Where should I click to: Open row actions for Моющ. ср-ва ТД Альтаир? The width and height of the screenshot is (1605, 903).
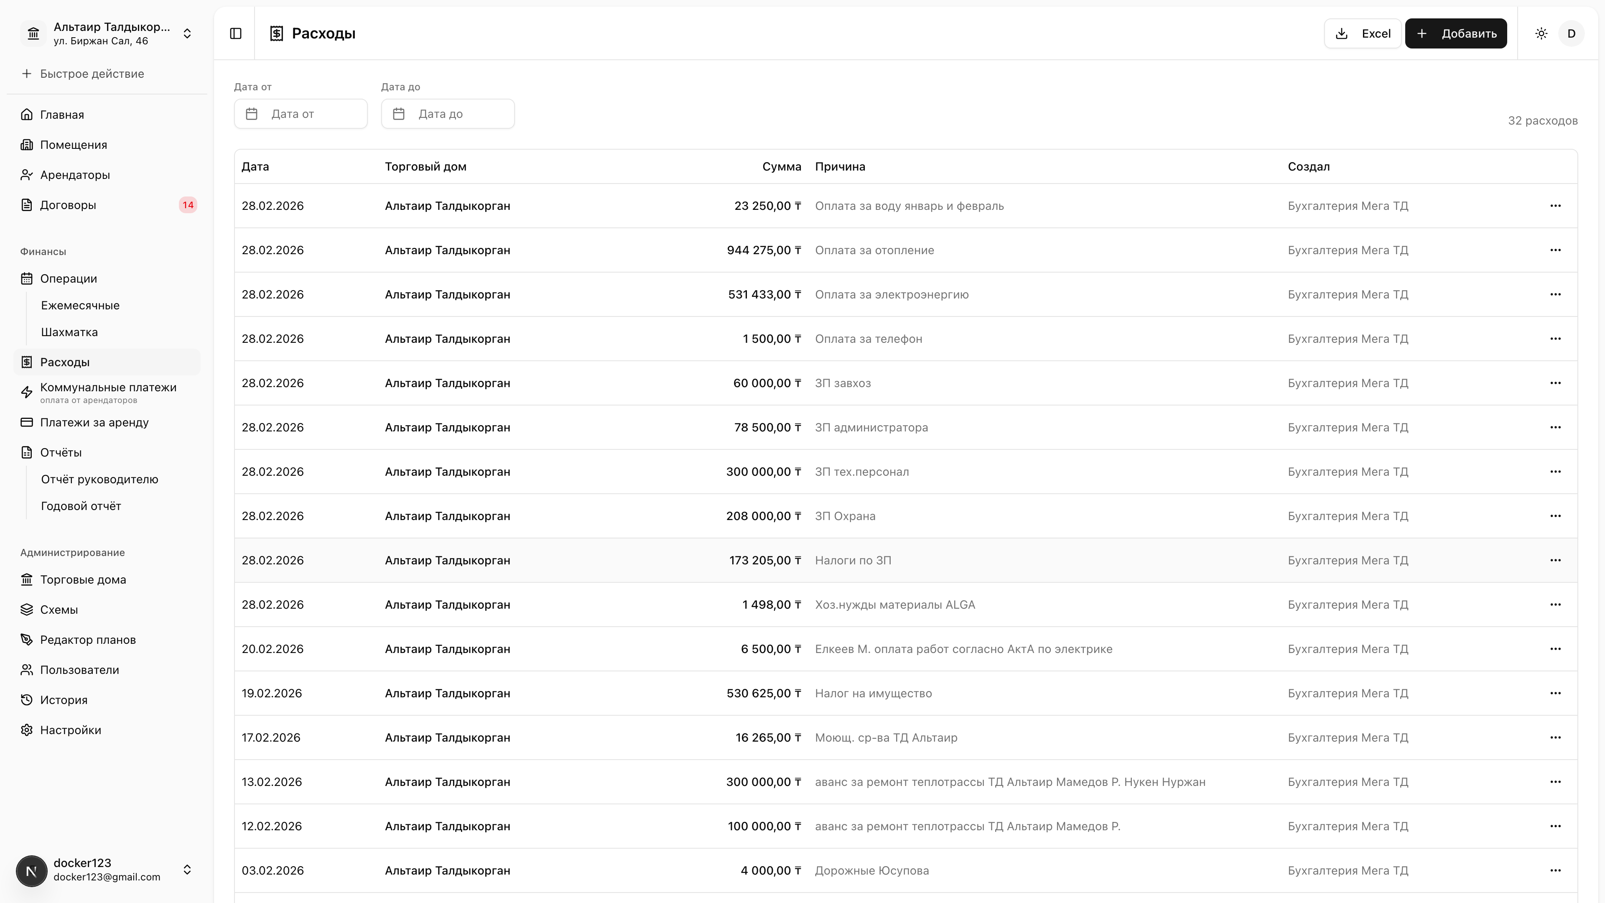[x=1555, y=737]
